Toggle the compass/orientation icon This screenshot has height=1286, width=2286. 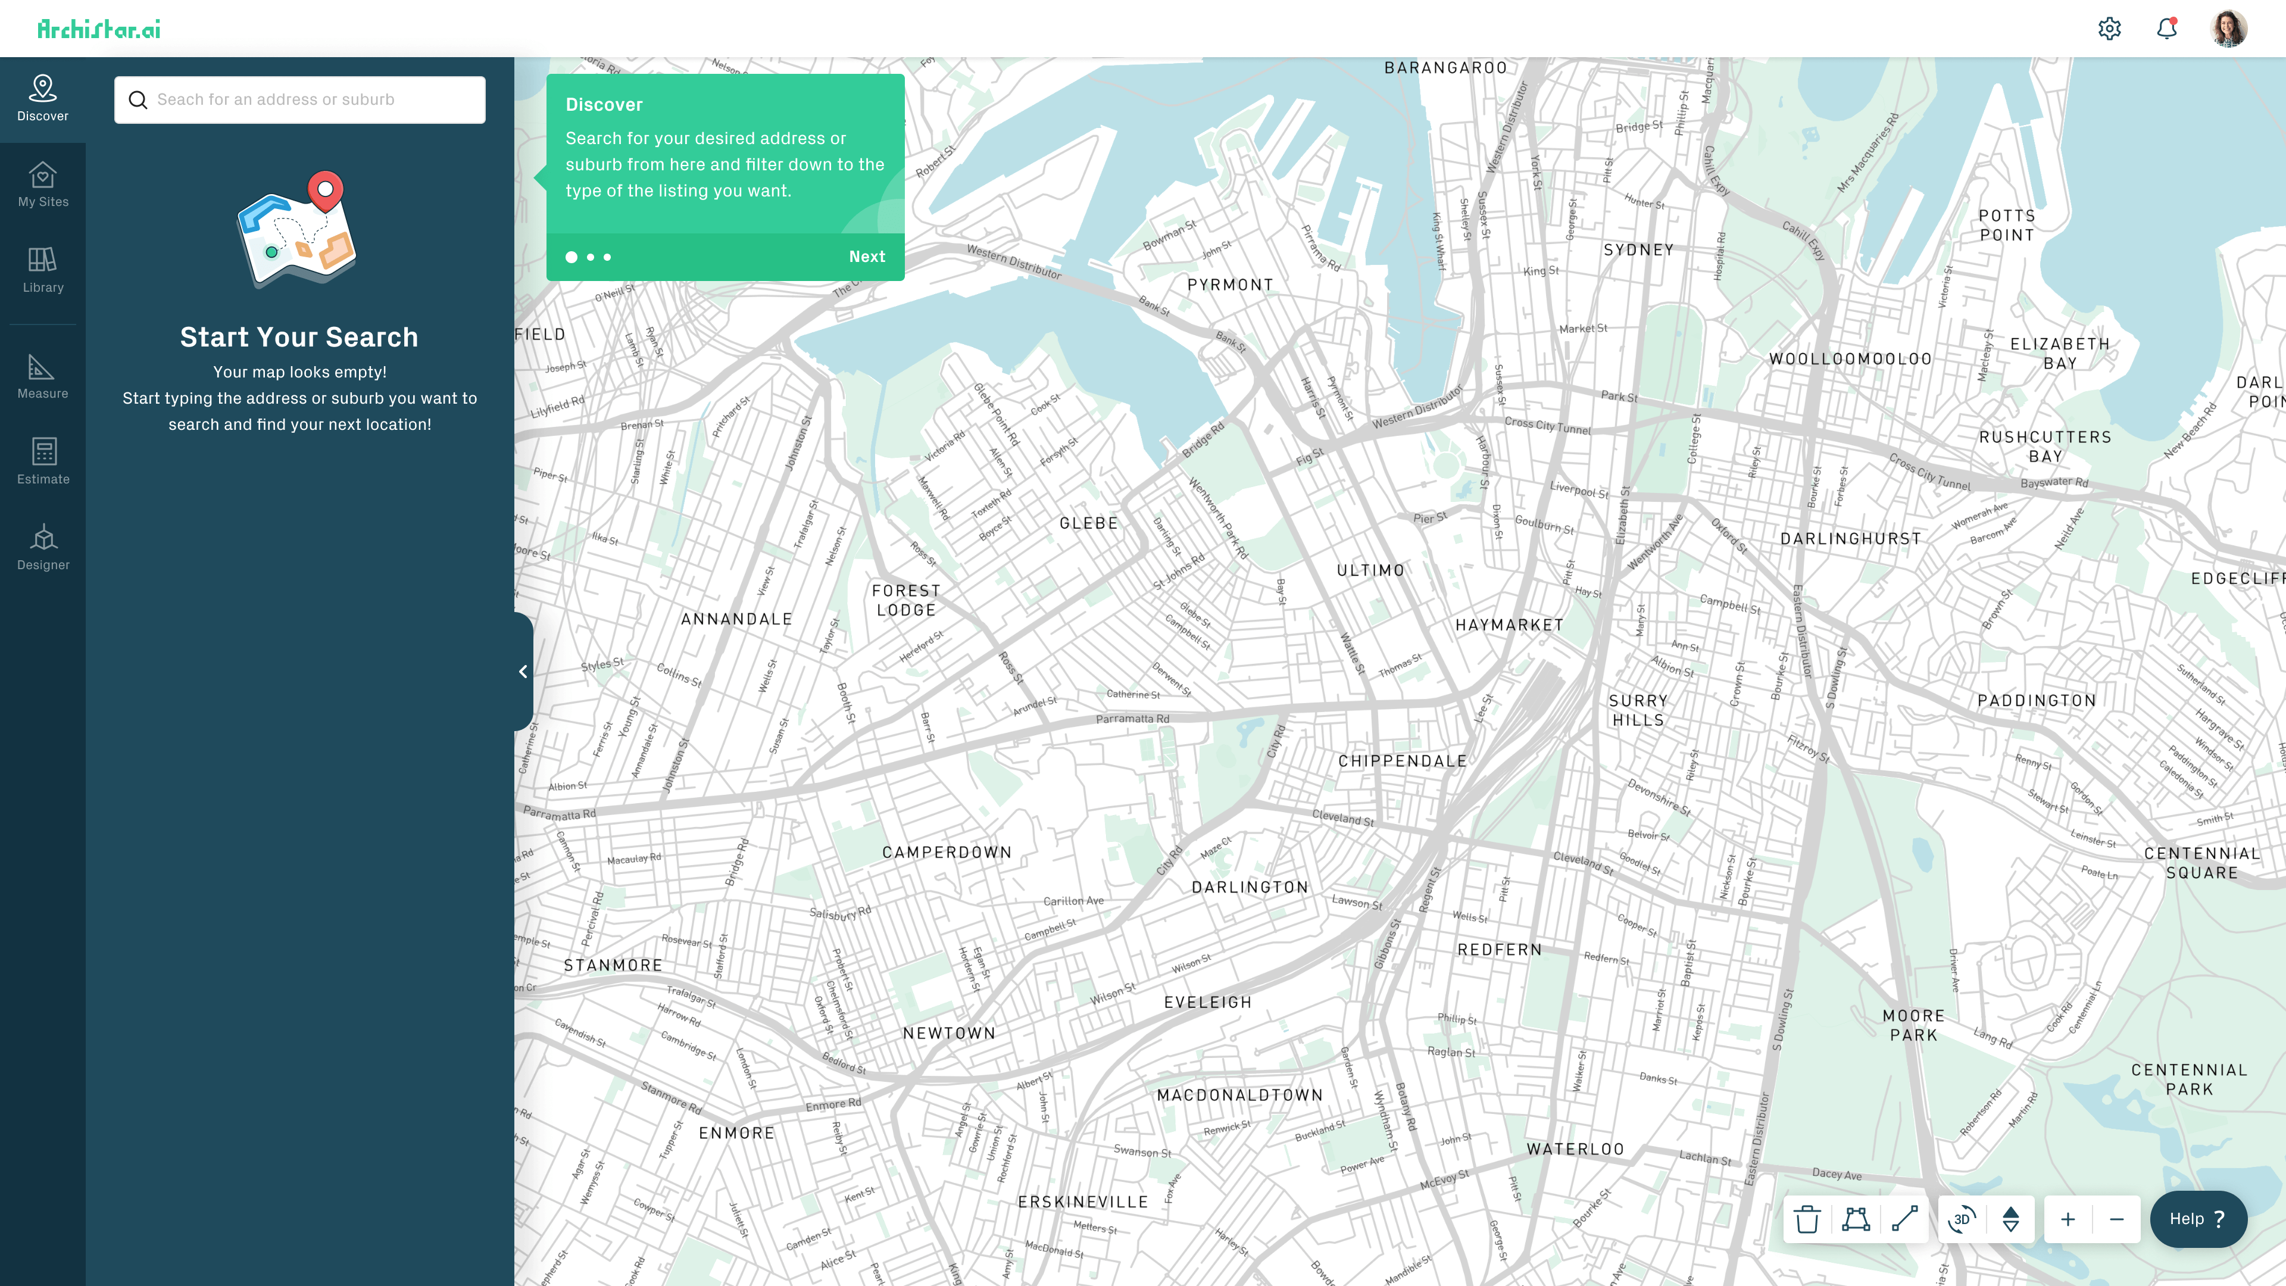[x=2011, y=1219]
